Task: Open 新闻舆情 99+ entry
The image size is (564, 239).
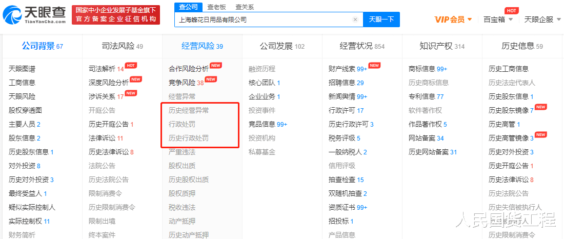Action: (348, 96)
